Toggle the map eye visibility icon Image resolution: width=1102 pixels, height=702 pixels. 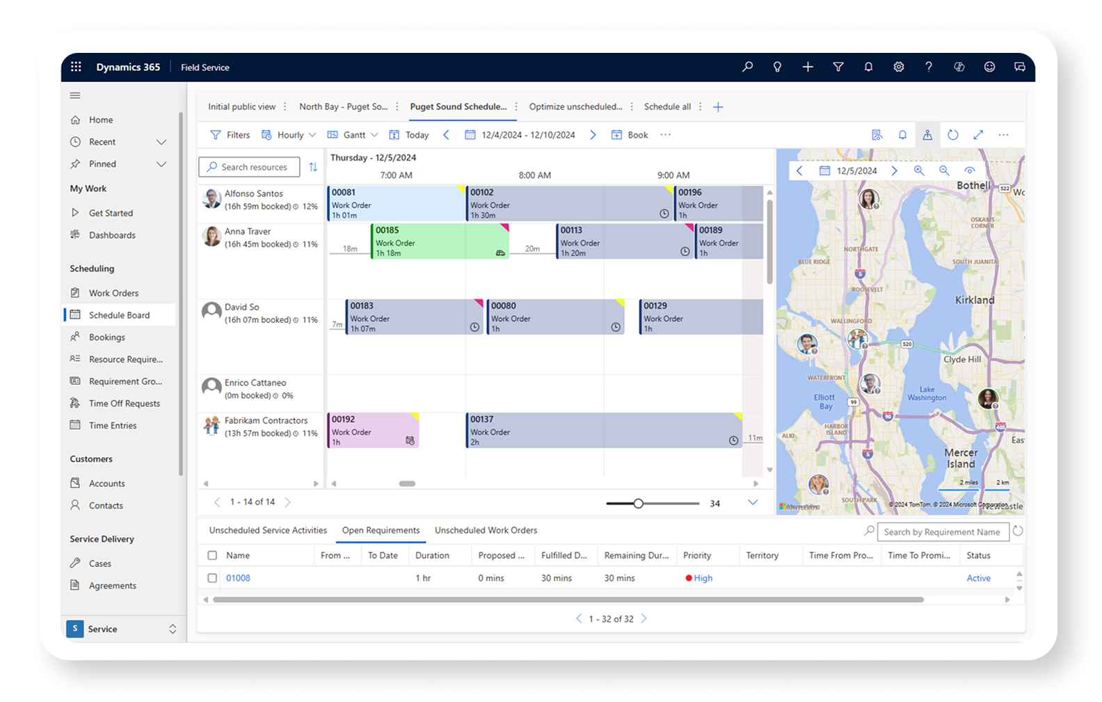(x=969, y=170)
